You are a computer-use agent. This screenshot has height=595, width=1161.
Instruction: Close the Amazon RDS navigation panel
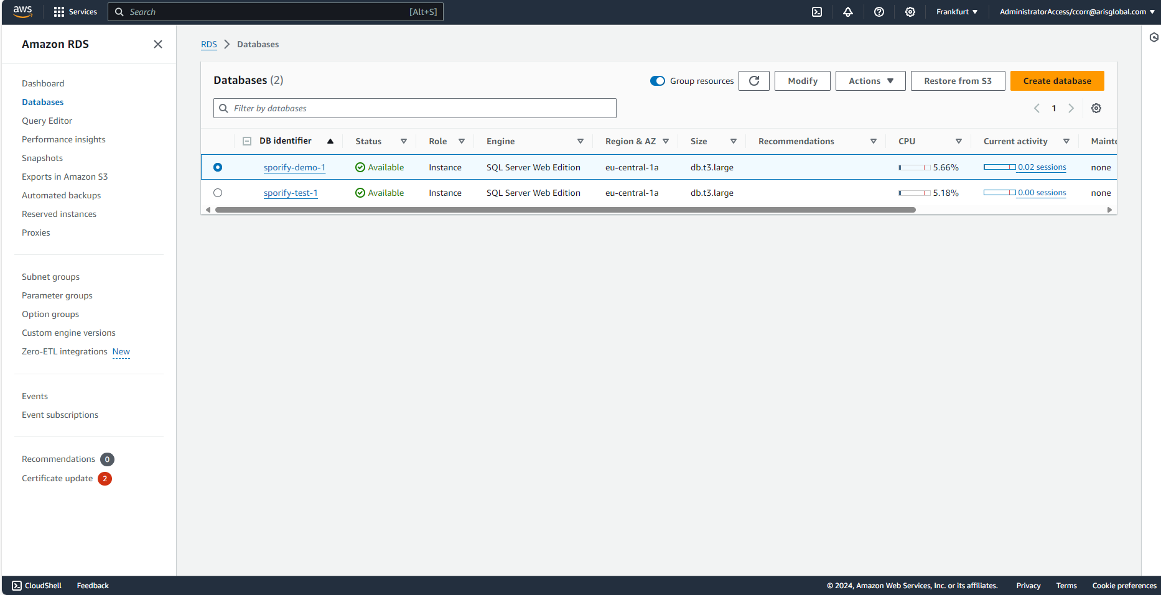pos(158,44)
